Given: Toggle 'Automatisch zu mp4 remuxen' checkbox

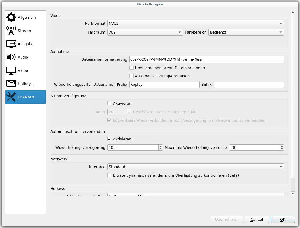Looking at the screenshot, I should click(131, 76).
